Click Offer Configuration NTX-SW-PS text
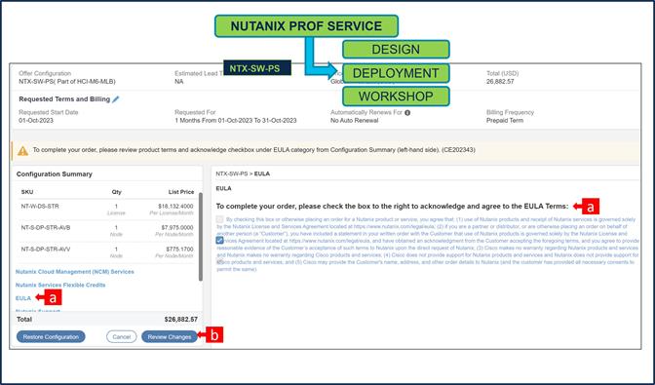655x385 pixels. point(67,82)
